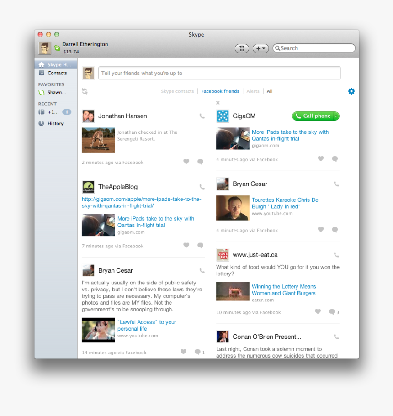Open the JUST EAT profile avatar
The width and height of the screenshot is (393, 416).
[223, 255]
